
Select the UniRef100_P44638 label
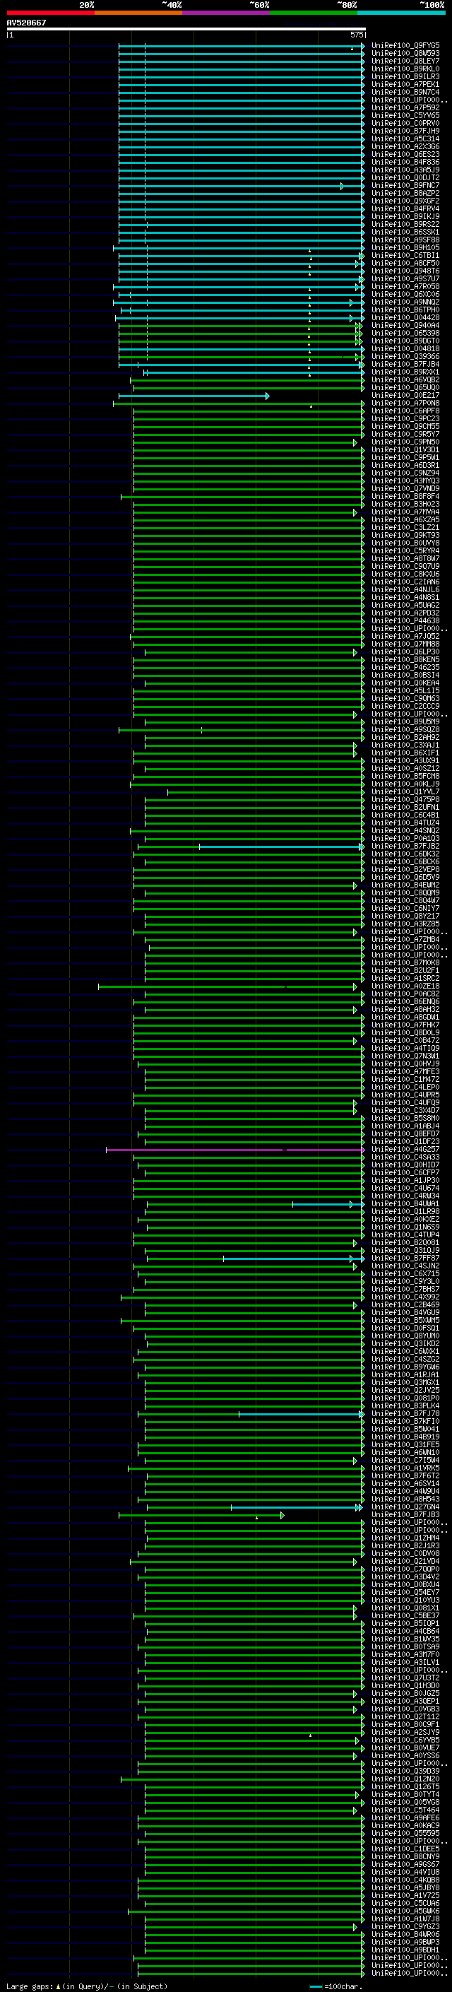point(405,621)
